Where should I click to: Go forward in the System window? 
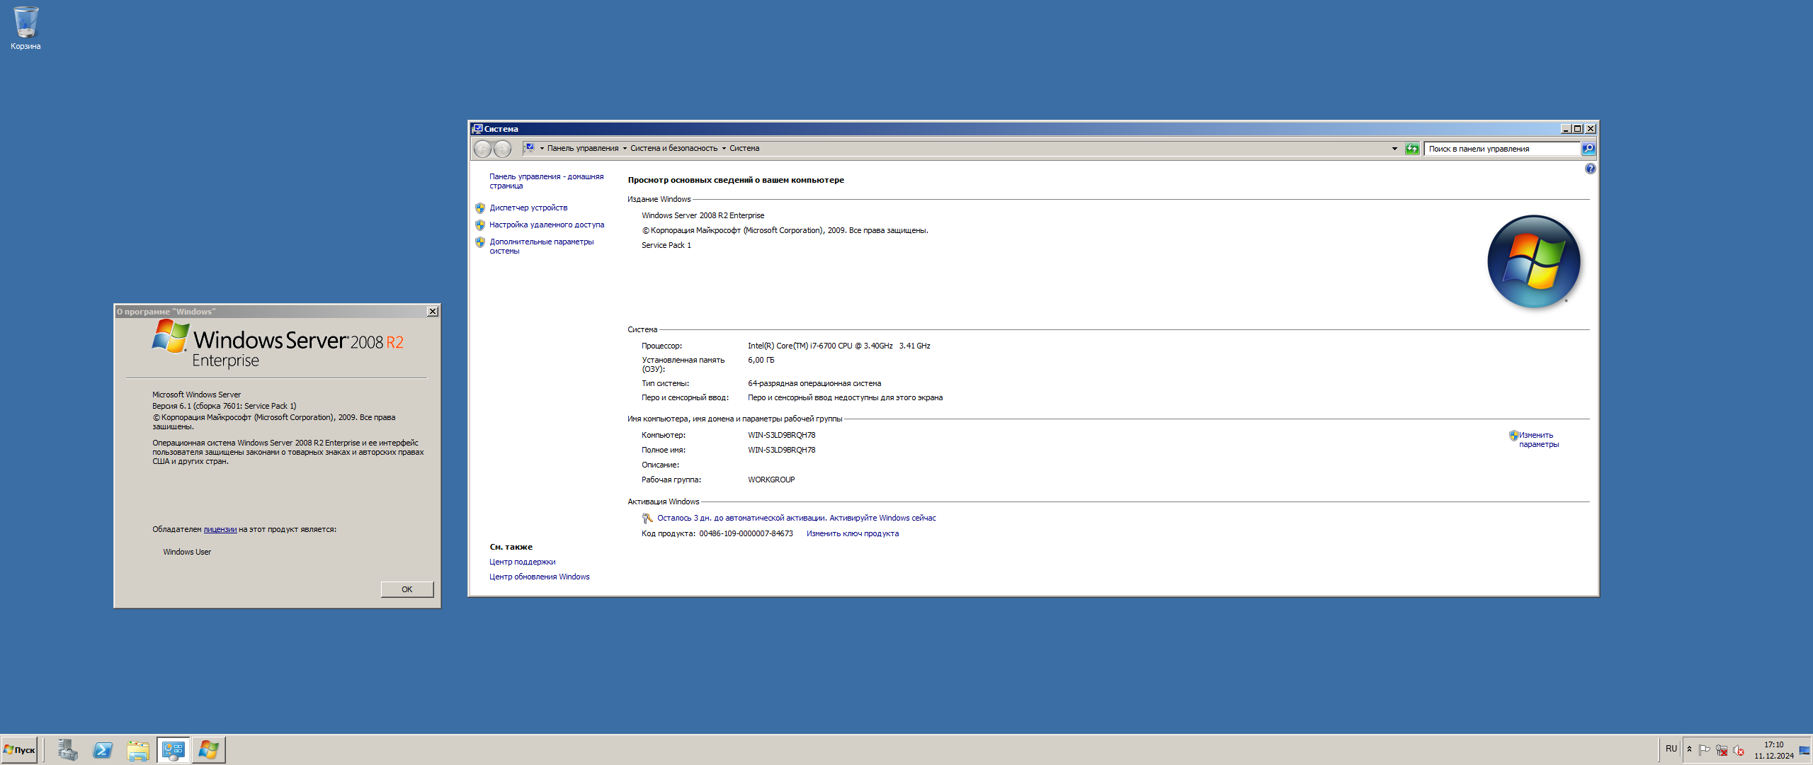point(502,149)
